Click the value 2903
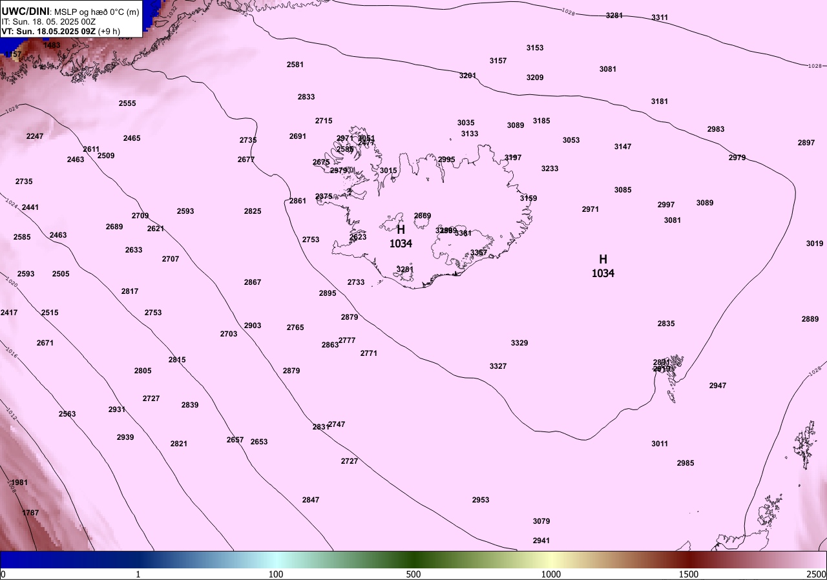827x580 pixels. click(253, 326)
